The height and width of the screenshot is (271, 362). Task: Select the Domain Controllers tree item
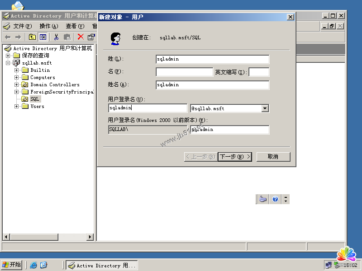click(x=55, y=84)
